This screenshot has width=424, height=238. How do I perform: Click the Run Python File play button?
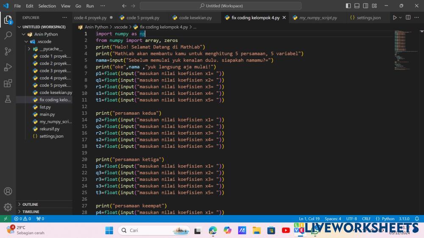(x=395, y=18)
